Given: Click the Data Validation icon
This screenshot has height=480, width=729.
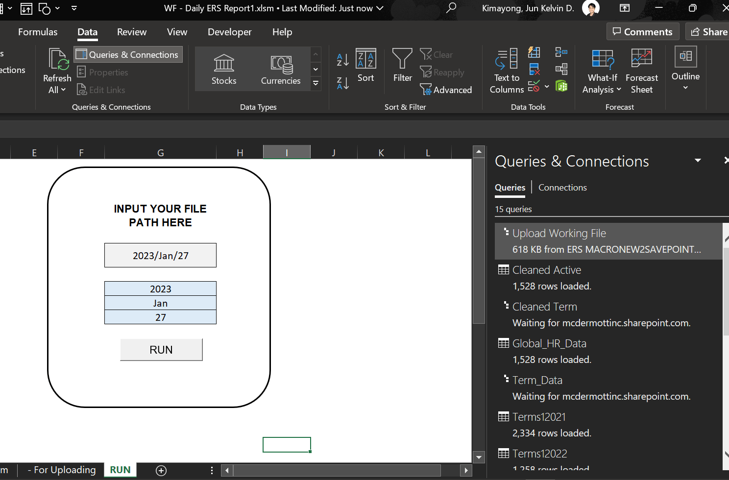Looking at the screenshot, I should tap(534, 87).
